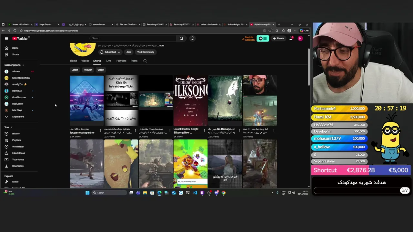Go back in the browser
This screenshot has width=413, height=232.
3,31
